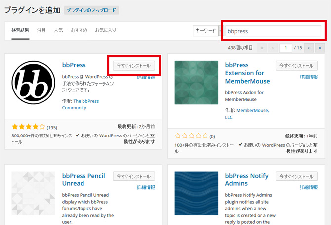The height and width of the screenshot is (225, 331).
Task: Open bbPress Pencil Unread title link
Action: coord(83,180)
